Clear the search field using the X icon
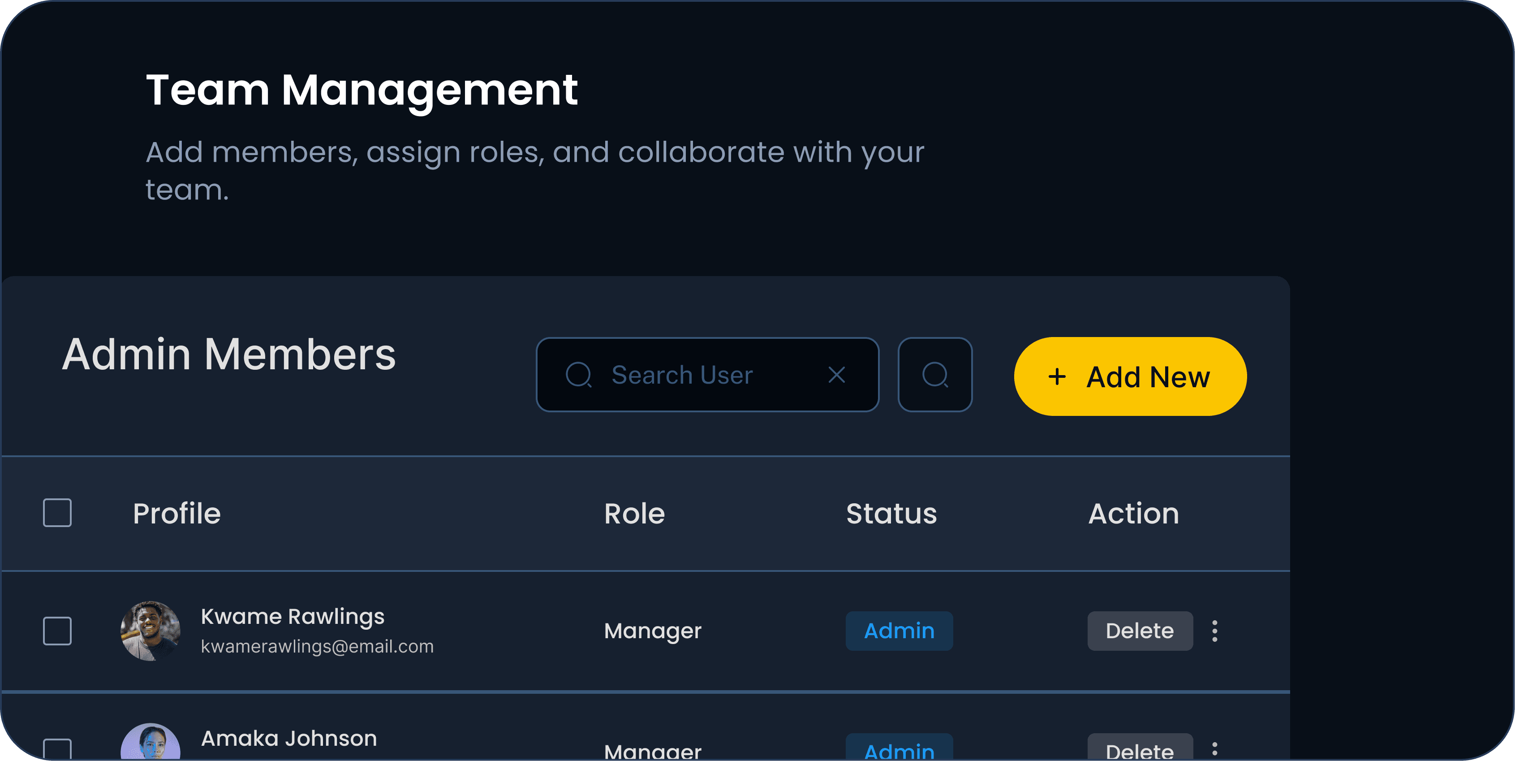Viewport: 1515px width, 761px height. point(837,375)
